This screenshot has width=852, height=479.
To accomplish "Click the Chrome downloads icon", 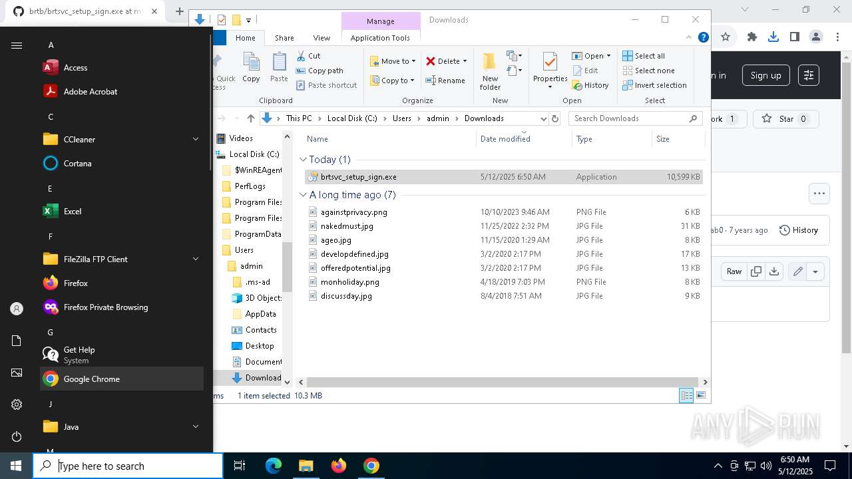I will (x=773, y=37).
